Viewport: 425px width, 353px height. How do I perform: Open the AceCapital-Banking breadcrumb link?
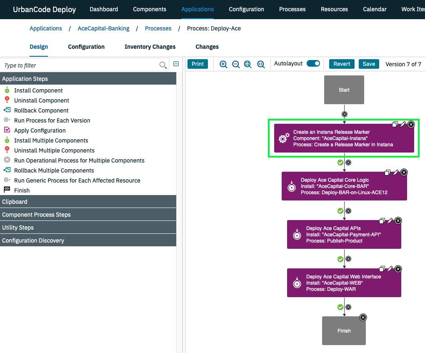coord(103,28)
